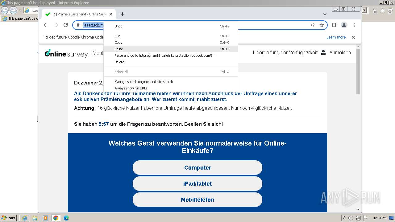Open Chrome's side panel
This screenshot has height=222, width=395.
click(x=334, y=25)
